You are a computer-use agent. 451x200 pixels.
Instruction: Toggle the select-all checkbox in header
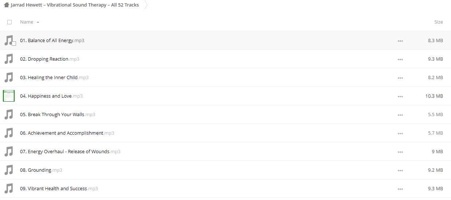9,22
